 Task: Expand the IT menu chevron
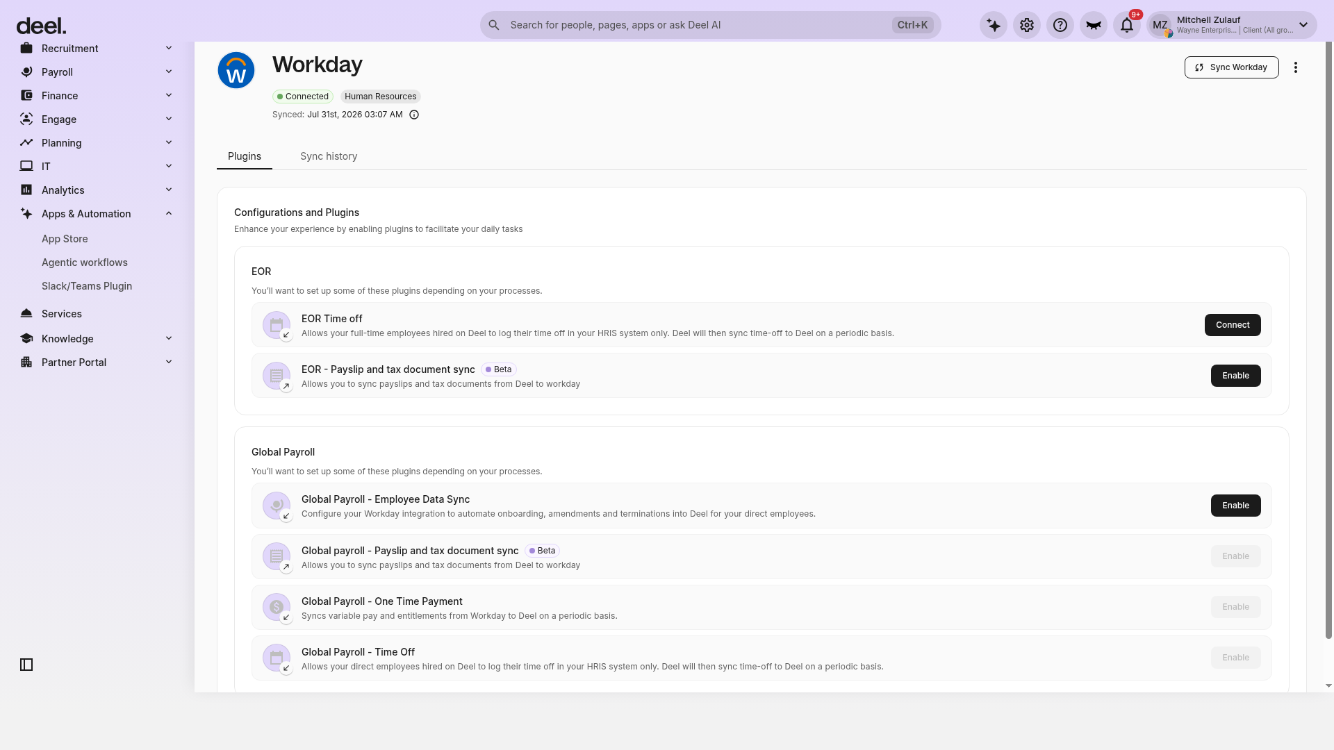[169, 166]
